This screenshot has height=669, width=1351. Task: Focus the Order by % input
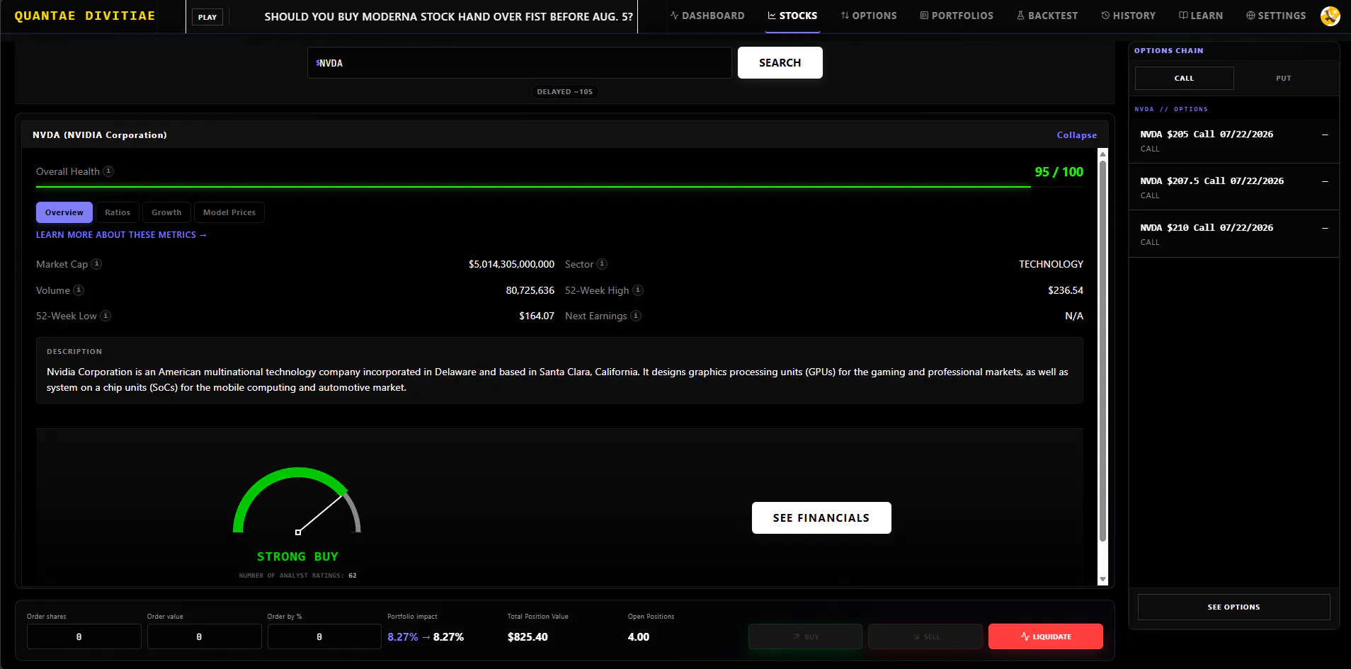(x=324, y=636)
